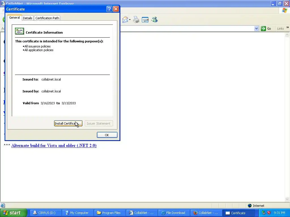Screen dimensions: 290x217
Task: Switch to File Download taskbar item
Action: click(174, 213)
